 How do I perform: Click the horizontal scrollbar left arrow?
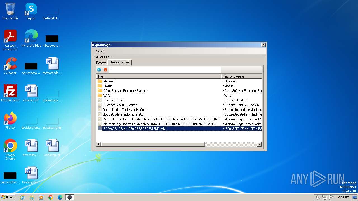point(99,144)
